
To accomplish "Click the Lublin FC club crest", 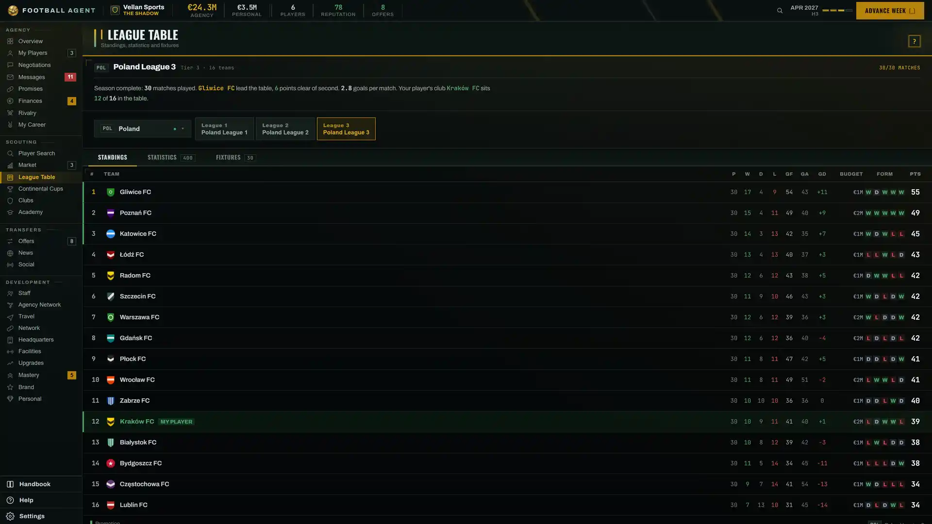I will tap(111, 505).
